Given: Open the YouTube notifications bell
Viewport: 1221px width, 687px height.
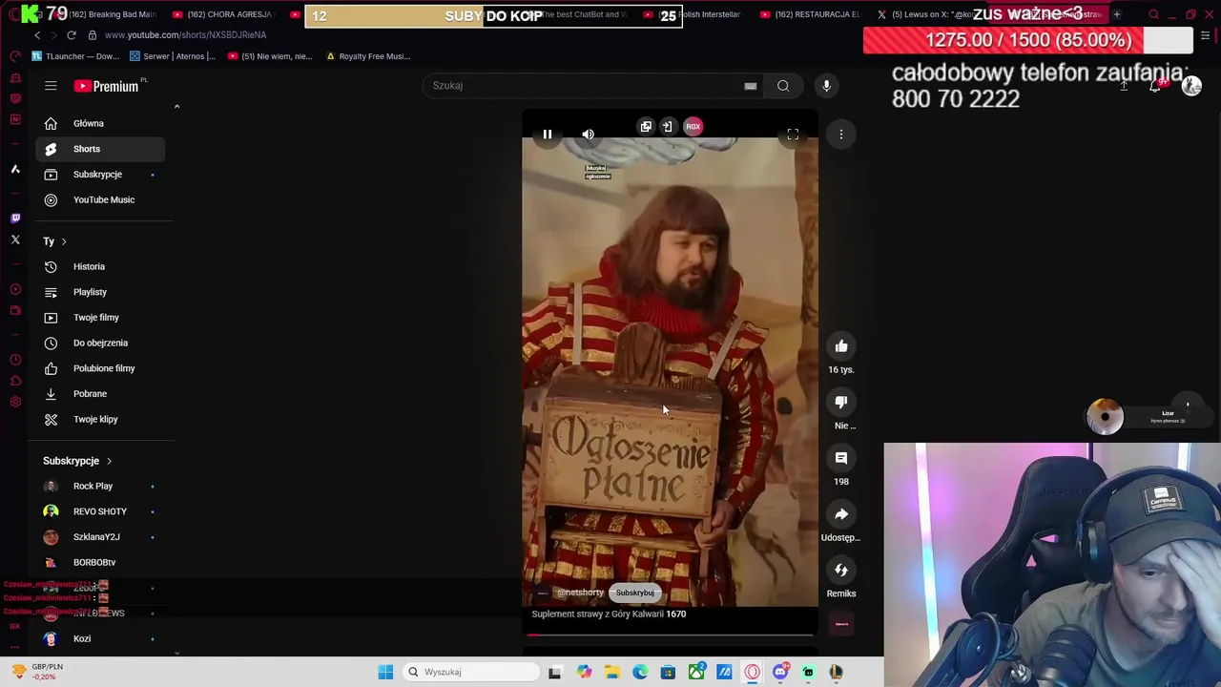Looking at the screenshot, I should click(x=1155, y=86).
